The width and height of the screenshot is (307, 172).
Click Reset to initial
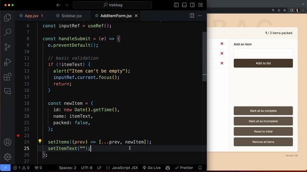click(263, 131)
